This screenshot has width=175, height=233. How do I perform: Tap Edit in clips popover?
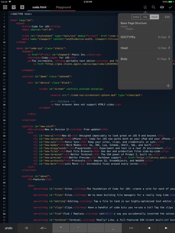coord(167,17)
